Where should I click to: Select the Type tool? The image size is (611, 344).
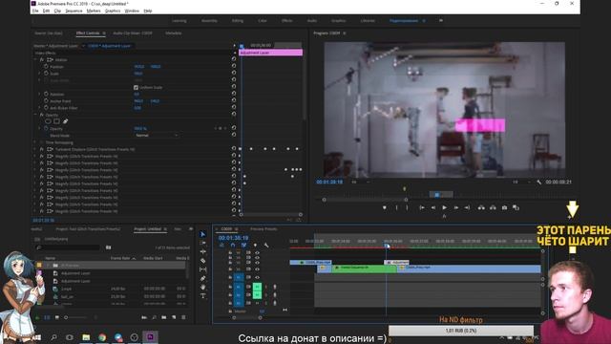pos(202,296)
